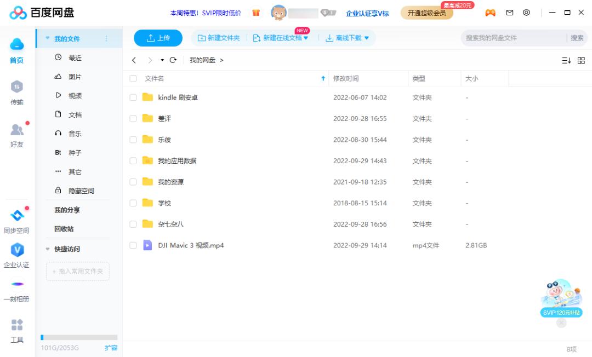Viewport: 592px width, 357px height.
Task: Expand the 离线下载 dropdown
Action: (367, 38)
